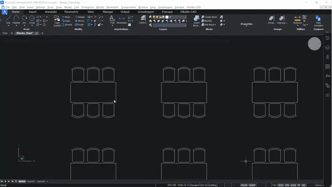332x187 pixels.
Task: Select the Circle tool
Action: (32, 20)
